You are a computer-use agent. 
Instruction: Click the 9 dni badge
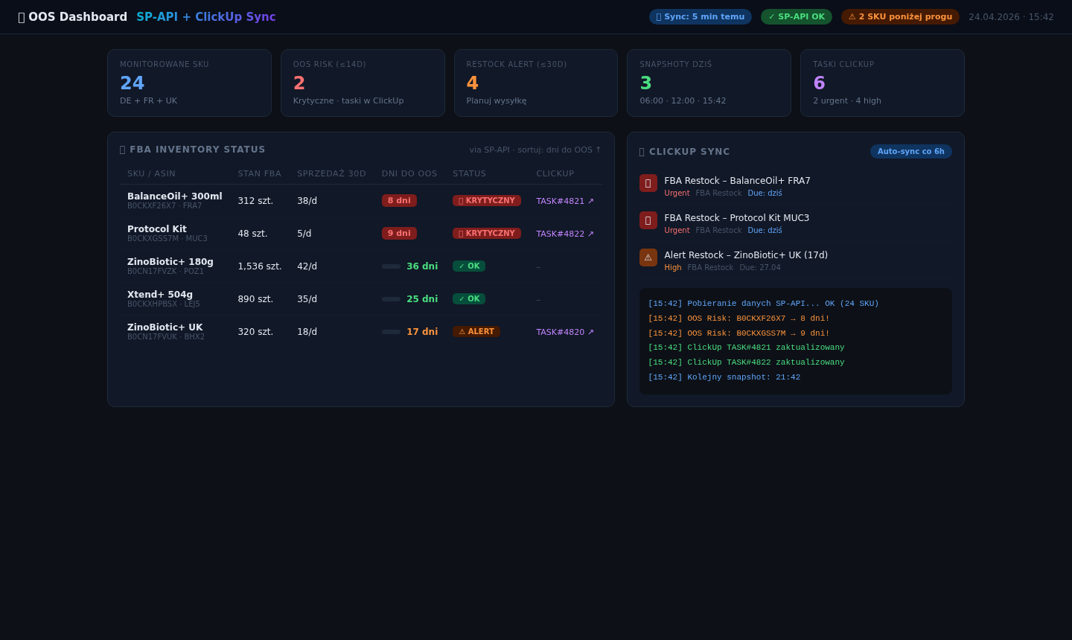pyautogui.click(x=399, y=234)
